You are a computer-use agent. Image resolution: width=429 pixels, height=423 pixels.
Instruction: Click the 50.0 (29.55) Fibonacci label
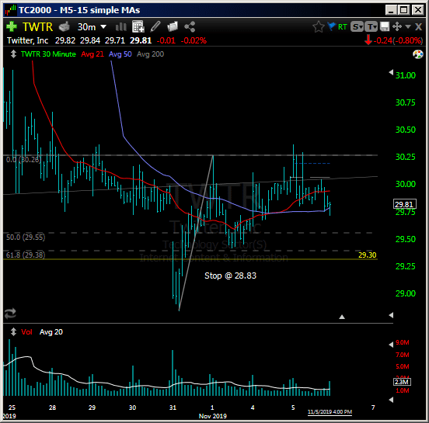pyautogui.click(x=26, y=238)
